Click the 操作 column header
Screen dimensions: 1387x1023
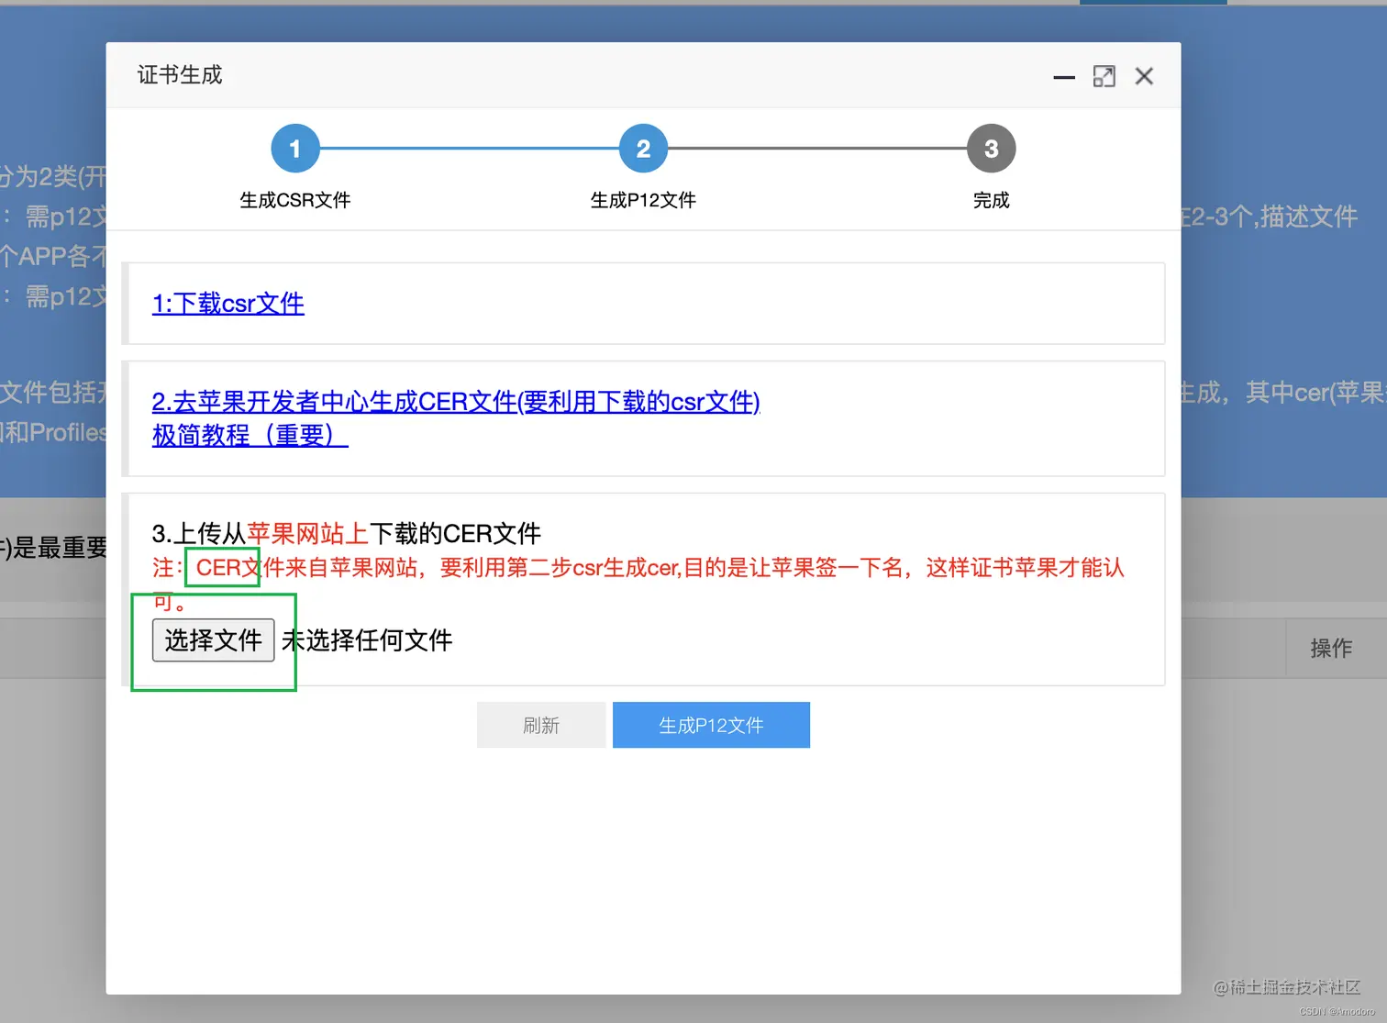[1332, 648]
